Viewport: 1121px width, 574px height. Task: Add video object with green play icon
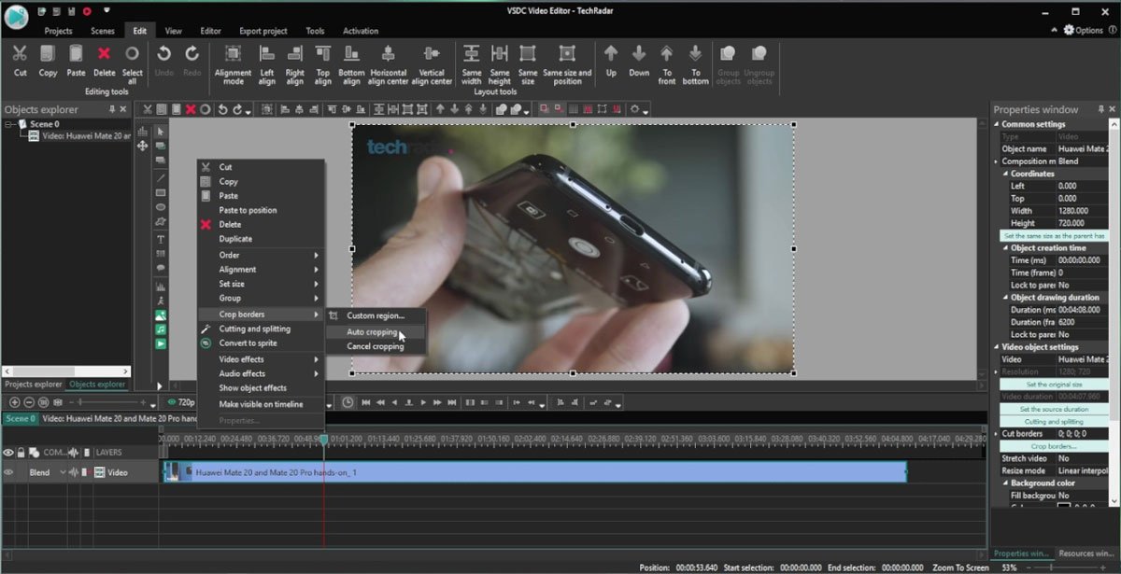tap(161, 343)
